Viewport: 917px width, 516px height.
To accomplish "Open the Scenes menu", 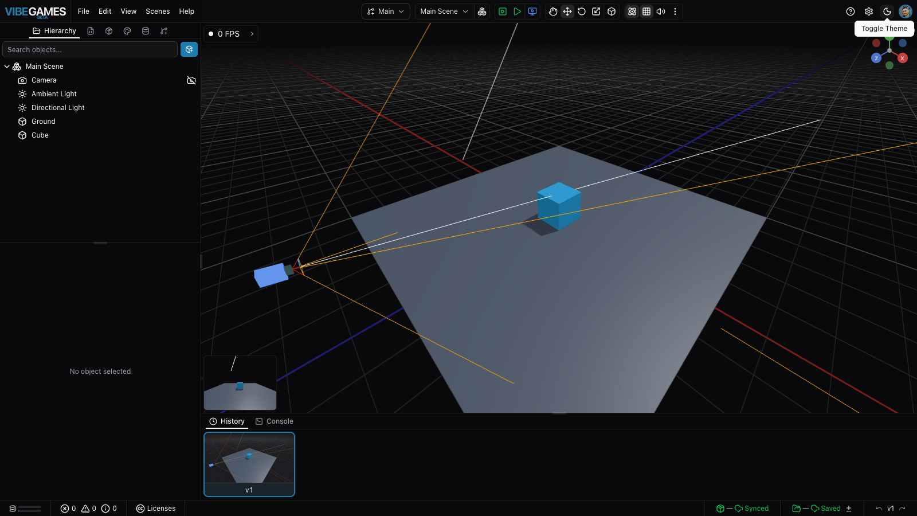I will (158, 11).
